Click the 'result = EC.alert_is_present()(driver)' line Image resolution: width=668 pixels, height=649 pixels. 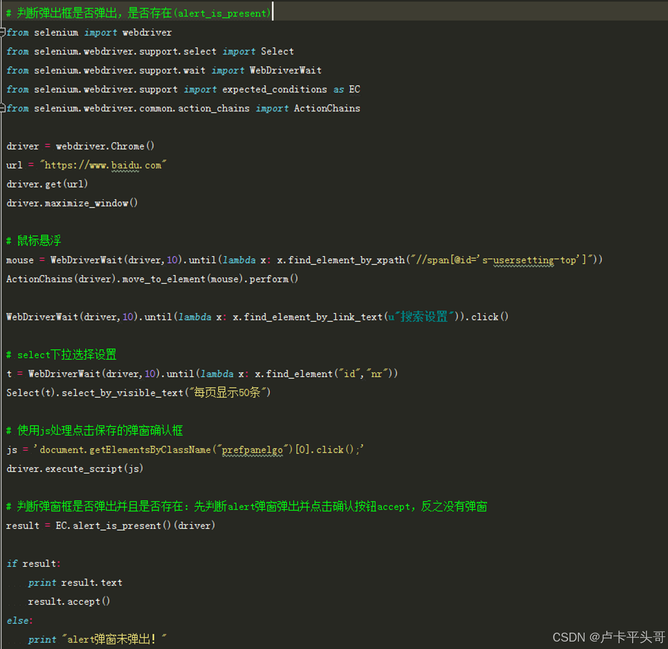pos(111,526)
